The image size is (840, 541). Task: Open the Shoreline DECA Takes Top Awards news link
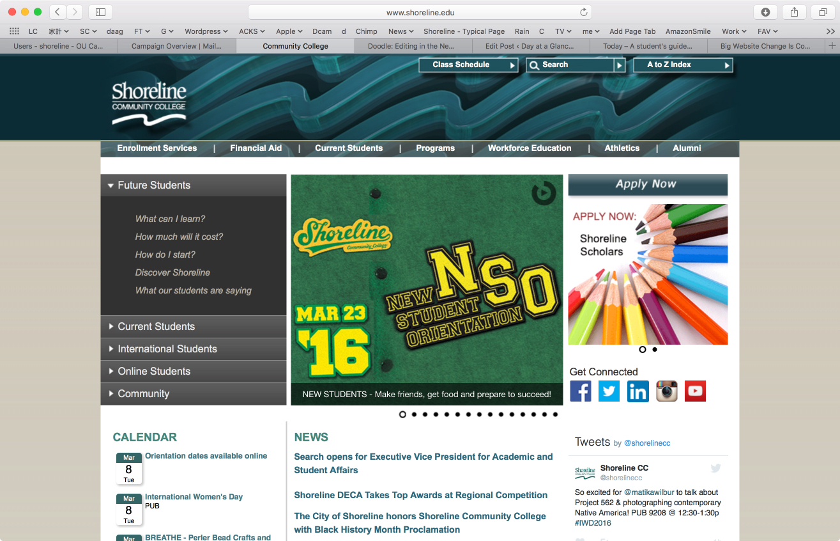pos(420,495)
